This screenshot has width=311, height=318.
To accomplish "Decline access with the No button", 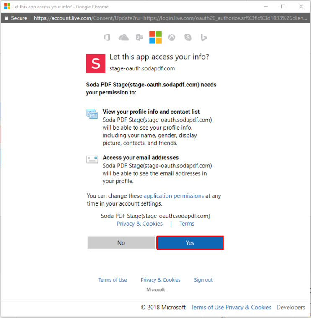I will [121, 243].
